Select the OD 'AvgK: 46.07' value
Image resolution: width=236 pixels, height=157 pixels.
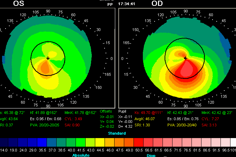(145, 119)
